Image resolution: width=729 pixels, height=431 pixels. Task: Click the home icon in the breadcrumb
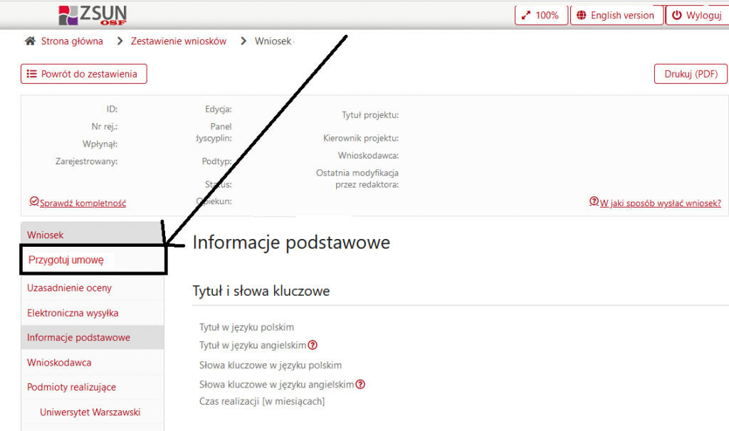click(x=29, y=41)
